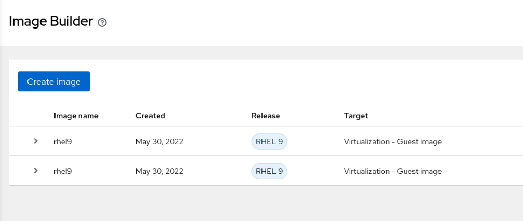Click the rhel9 name in second row
Screen dimensions: 523x221
[63, 171]
